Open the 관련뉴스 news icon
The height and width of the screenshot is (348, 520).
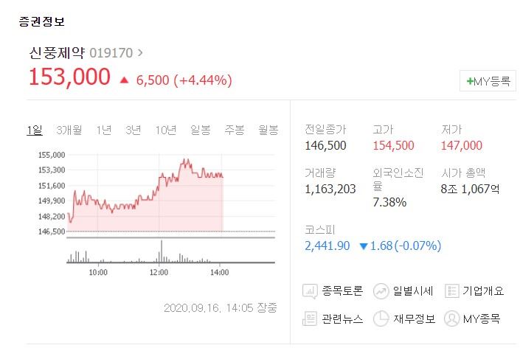pos(309,319)
